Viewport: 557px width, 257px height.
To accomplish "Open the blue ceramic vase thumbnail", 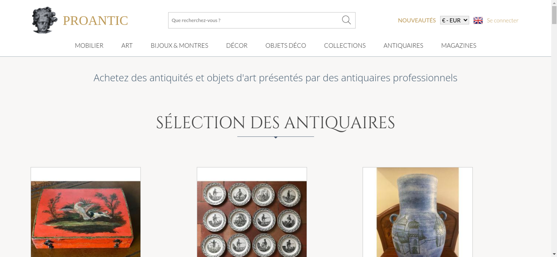I will click(x=417, y=212).
